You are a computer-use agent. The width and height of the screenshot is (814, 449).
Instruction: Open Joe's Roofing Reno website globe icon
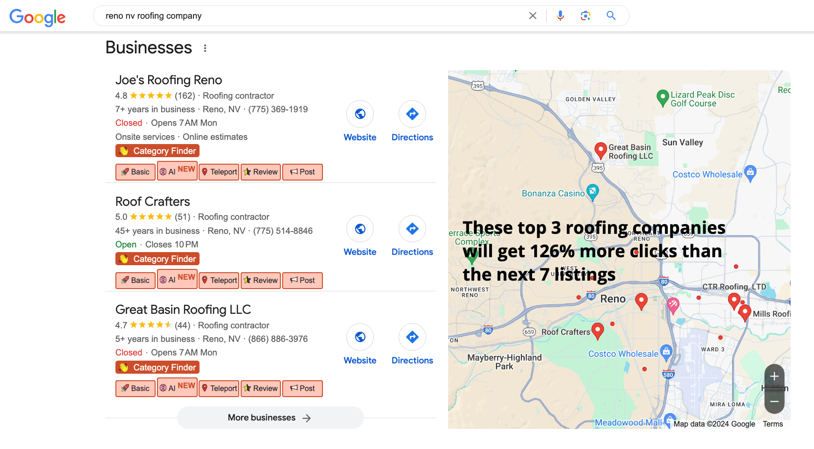click(360, 114)
